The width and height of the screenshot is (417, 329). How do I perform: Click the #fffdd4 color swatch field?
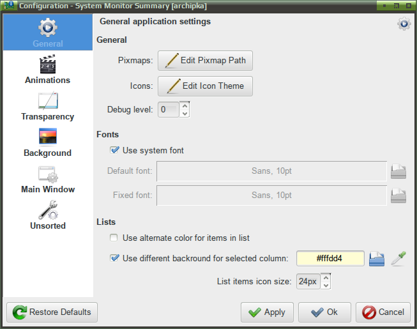[x=330, y=258]
